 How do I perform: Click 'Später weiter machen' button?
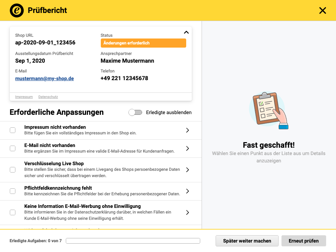247,241
